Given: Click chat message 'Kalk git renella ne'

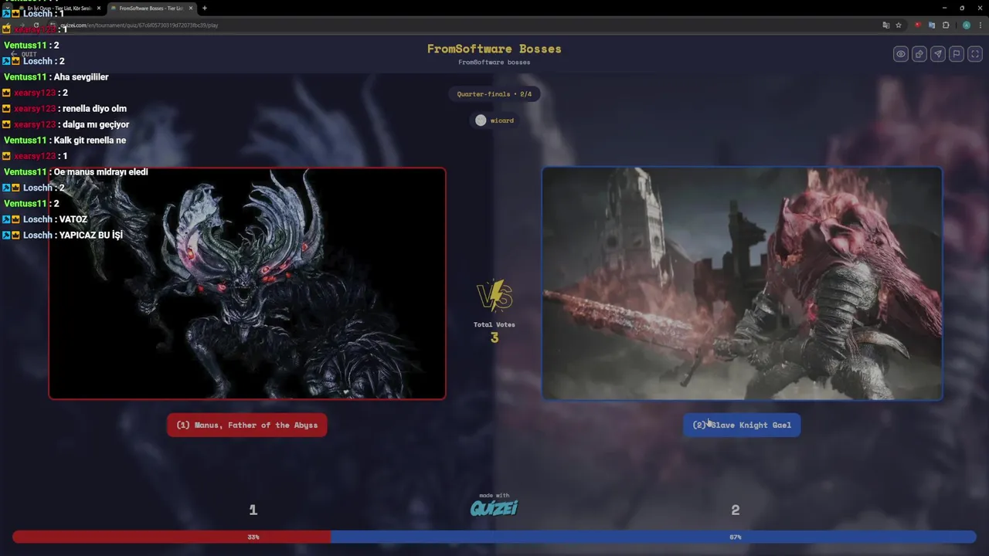Looking at the screenshot, I should pos(90,141).
